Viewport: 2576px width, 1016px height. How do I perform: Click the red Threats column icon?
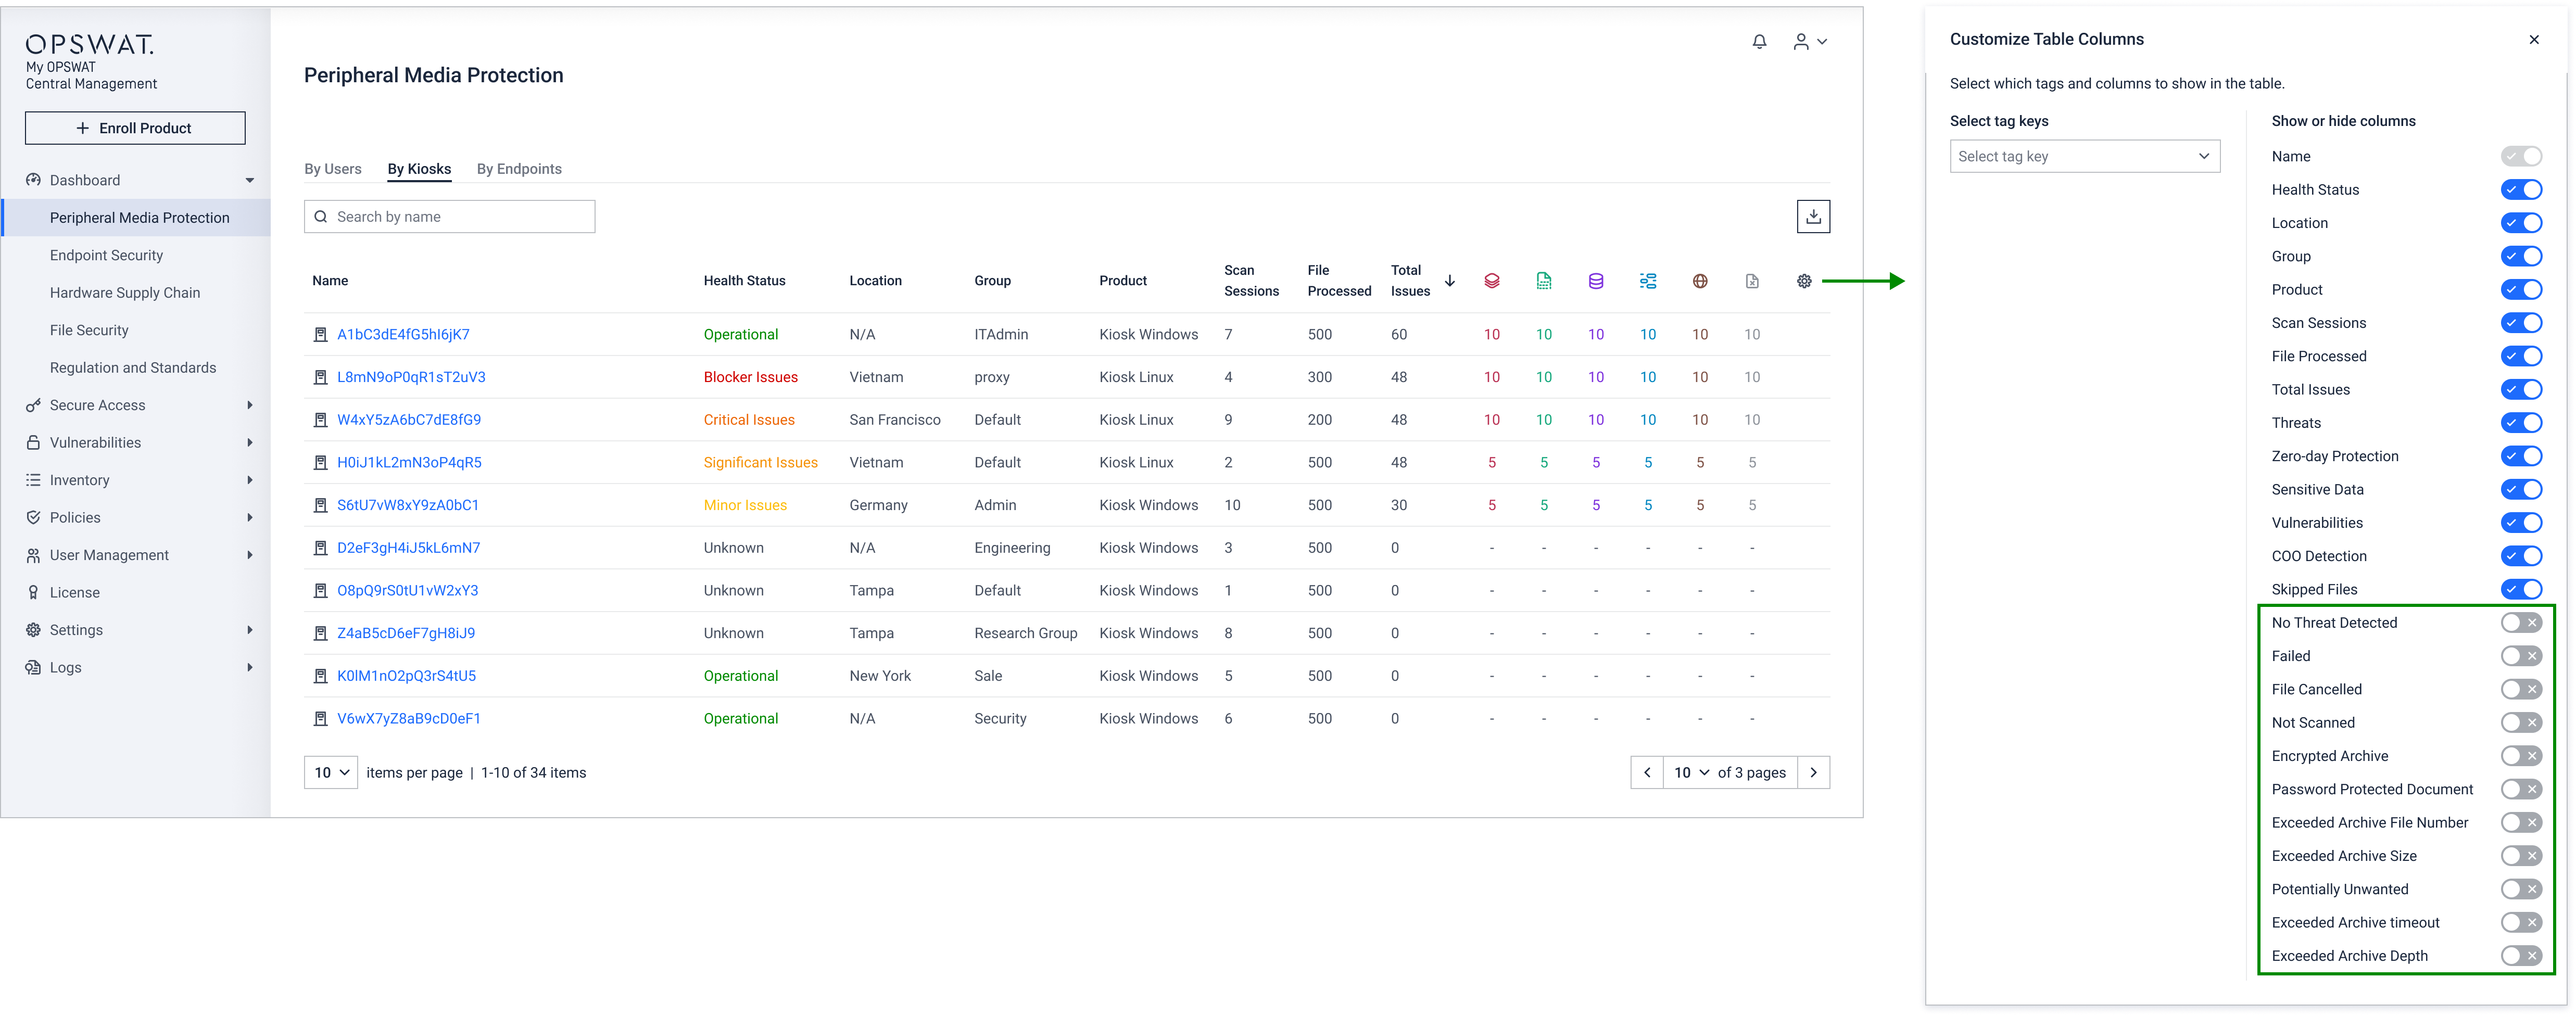[1491, 281]
